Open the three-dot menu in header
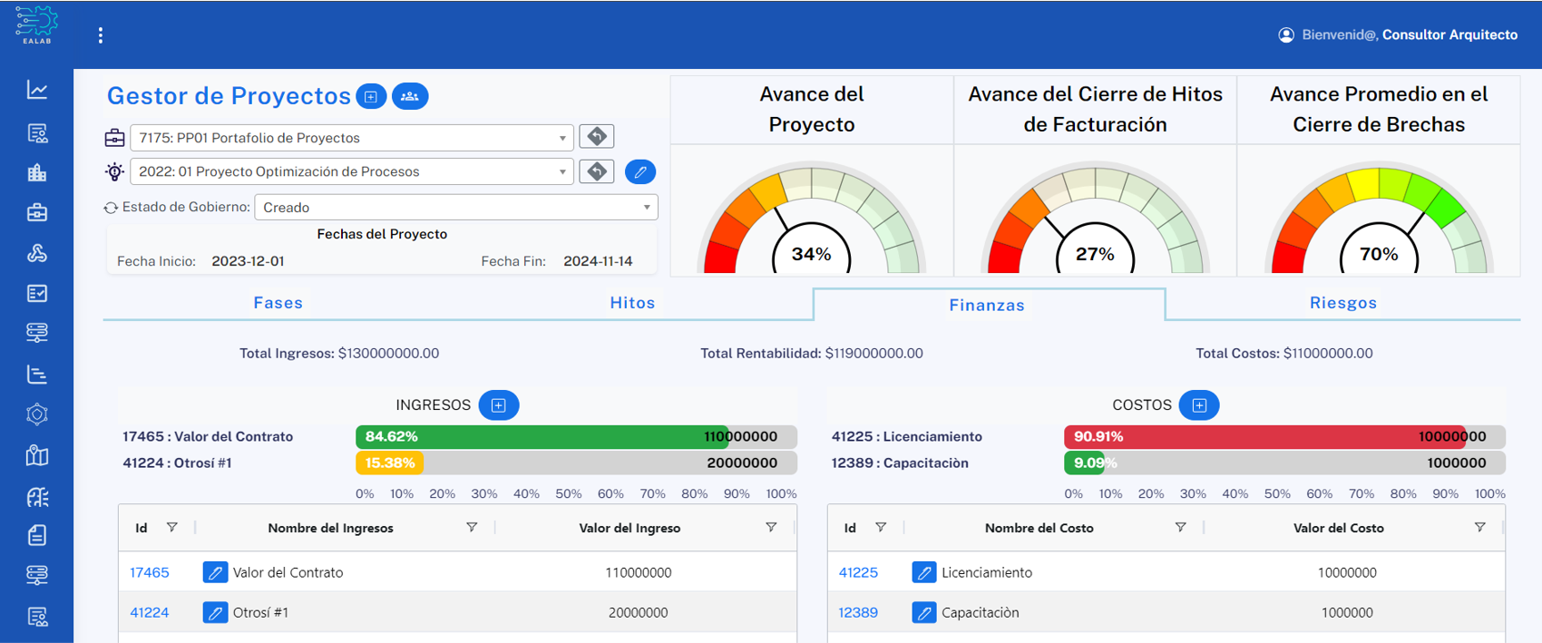 pos(101,35)
